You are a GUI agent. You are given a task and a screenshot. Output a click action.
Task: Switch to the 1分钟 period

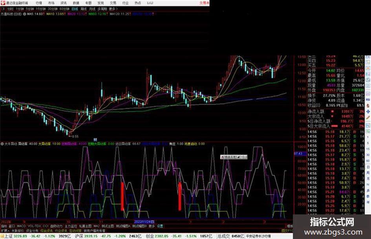point(20,9)
